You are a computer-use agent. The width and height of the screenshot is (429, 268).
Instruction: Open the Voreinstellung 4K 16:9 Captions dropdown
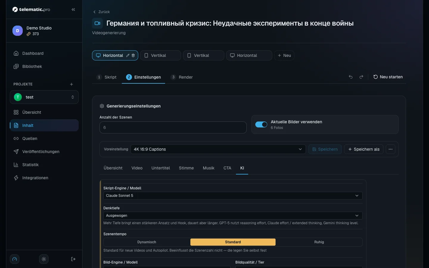(x=218, y=149)
